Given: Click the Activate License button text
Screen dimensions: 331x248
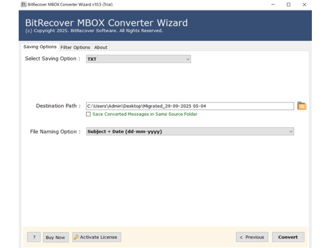Looking at the screenshot, I should click(x=99, y=237).
